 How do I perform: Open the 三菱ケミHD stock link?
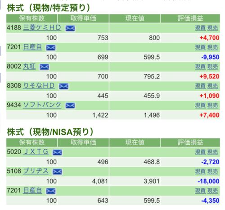[42, 27]
